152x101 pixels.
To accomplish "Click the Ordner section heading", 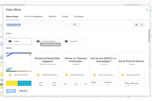I will pyautogui.click(x=9, y=33).
